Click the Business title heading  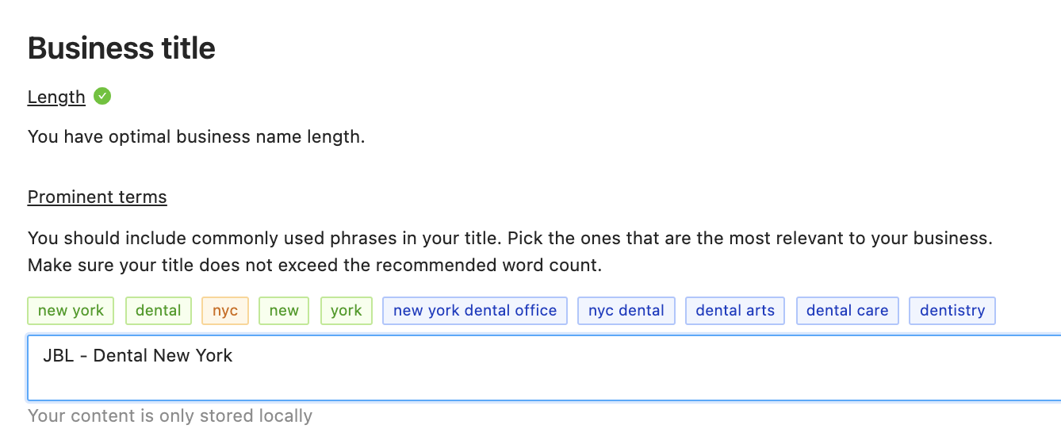(121, 48)
